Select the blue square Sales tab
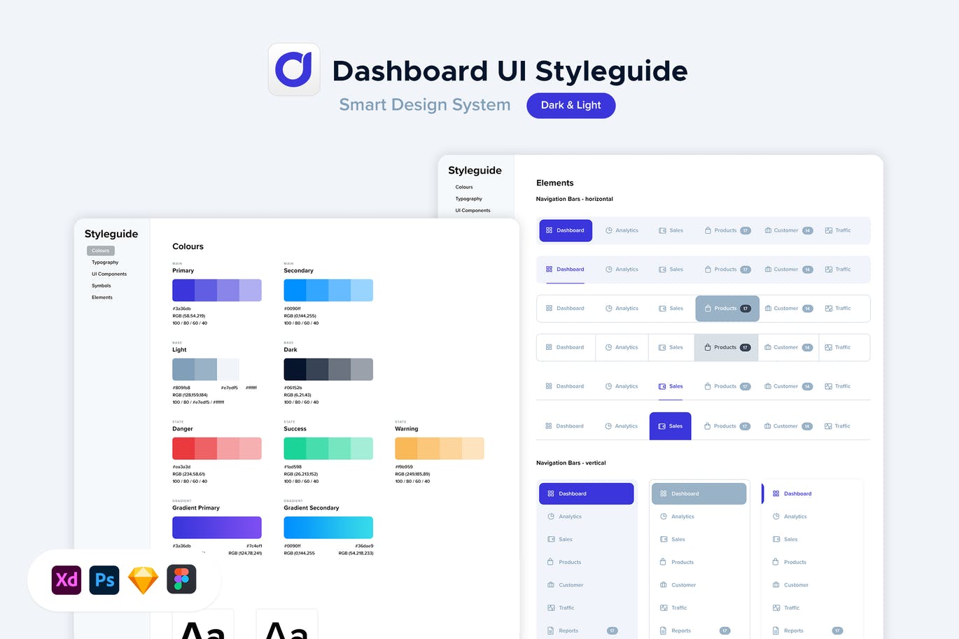This screenshot has height=639, width=959. (x=670, y=426)
